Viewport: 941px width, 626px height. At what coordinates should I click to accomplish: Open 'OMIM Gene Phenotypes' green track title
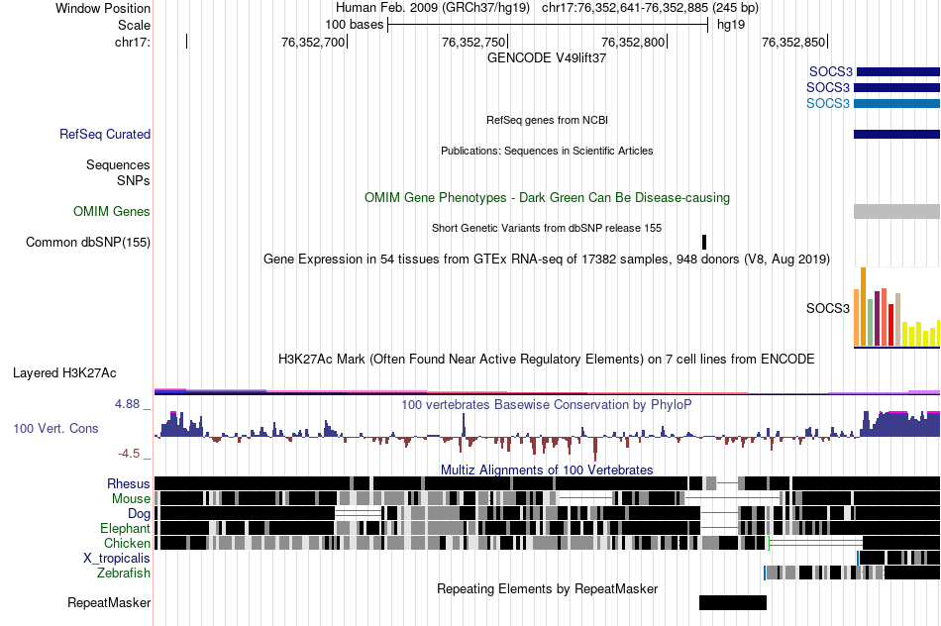[x=547, y=197]
